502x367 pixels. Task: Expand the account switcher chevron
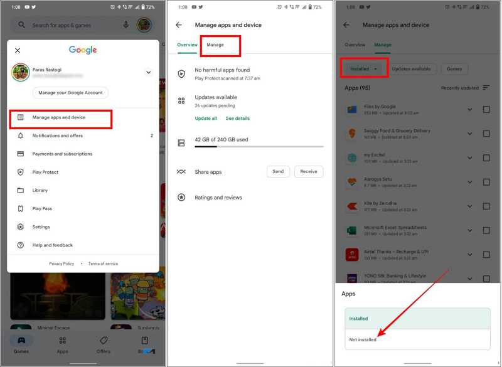149,72
